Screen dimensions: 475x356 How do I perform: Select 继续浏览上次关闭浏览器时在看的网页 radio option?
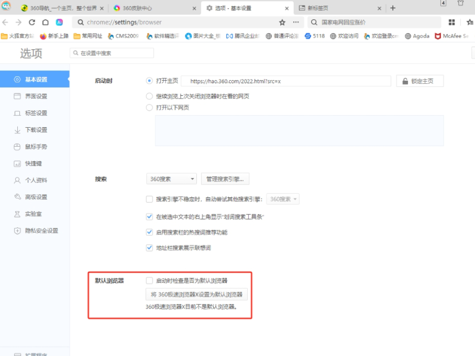pos(149,96)
